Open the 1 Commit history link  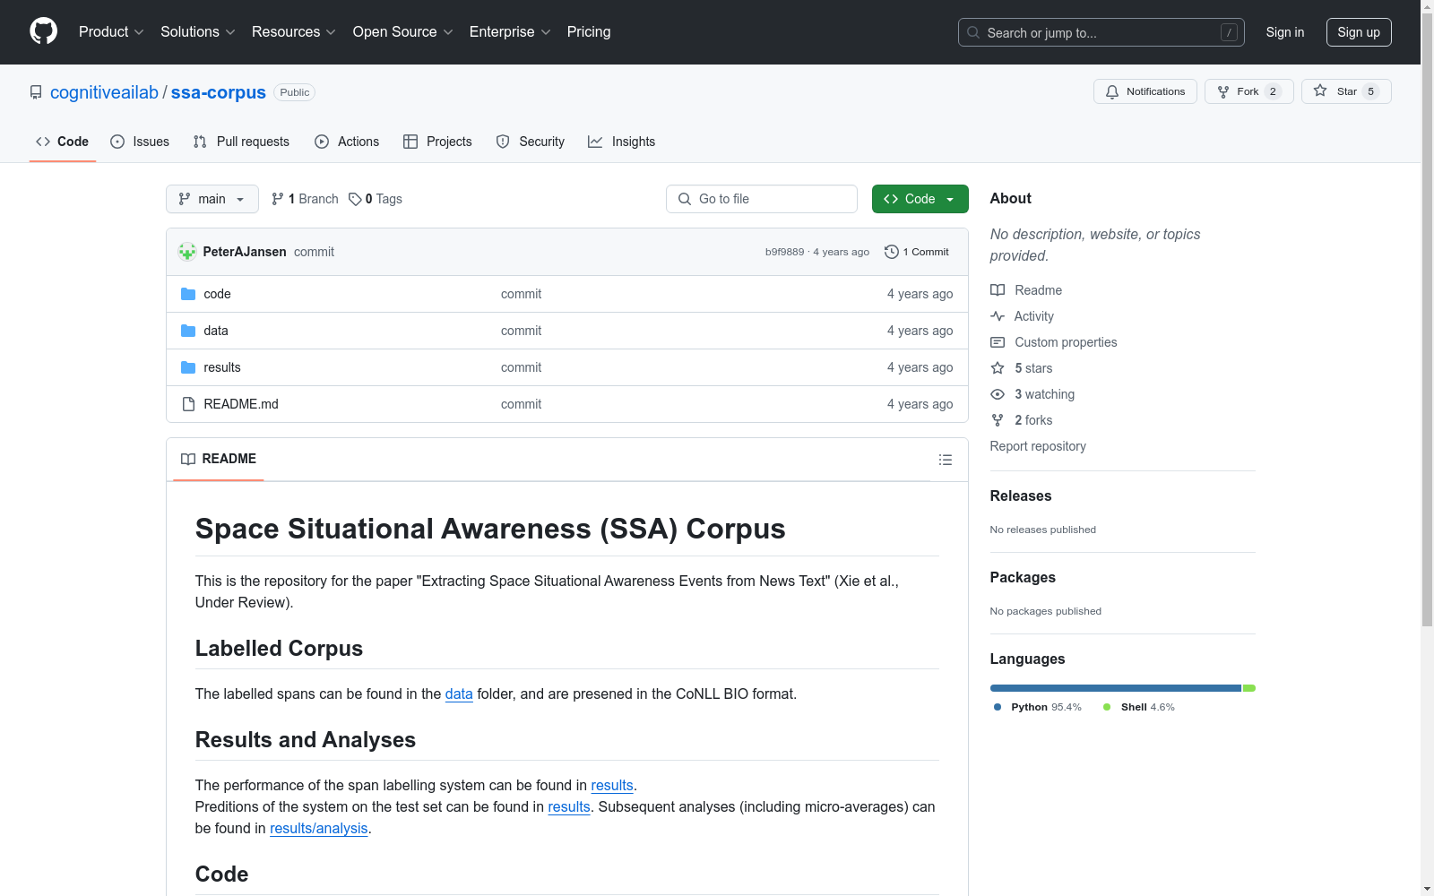[x=917, y=252]
